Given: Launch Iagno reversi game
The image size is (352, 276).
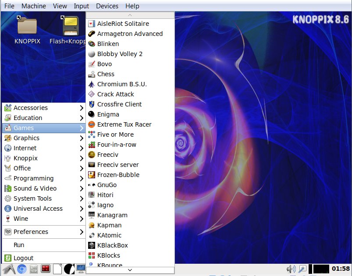Looking at the screenshot, I should pyautogui.click(x=130, y=205).
